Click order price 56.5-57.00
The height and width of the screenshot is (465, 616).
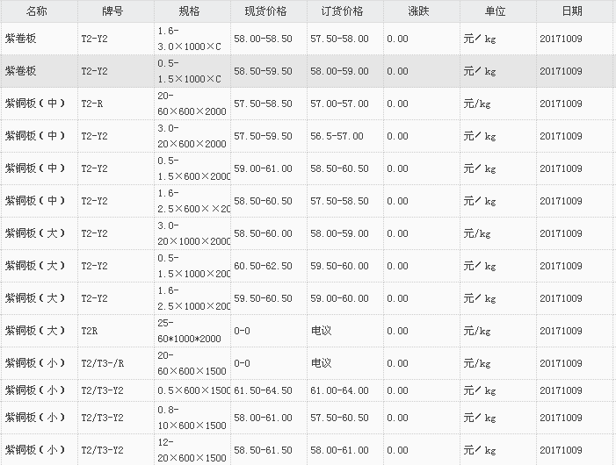click(x=337, y=136)
